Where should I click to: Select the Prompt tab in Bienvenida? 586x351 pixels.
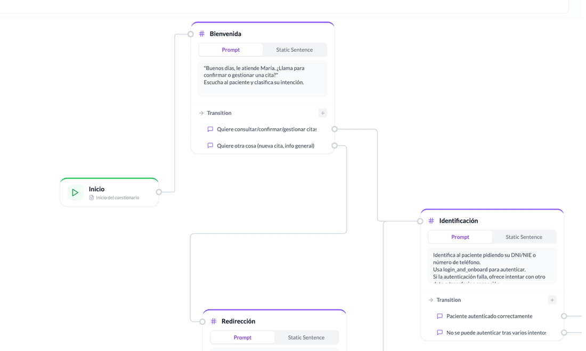coord(231,49)
